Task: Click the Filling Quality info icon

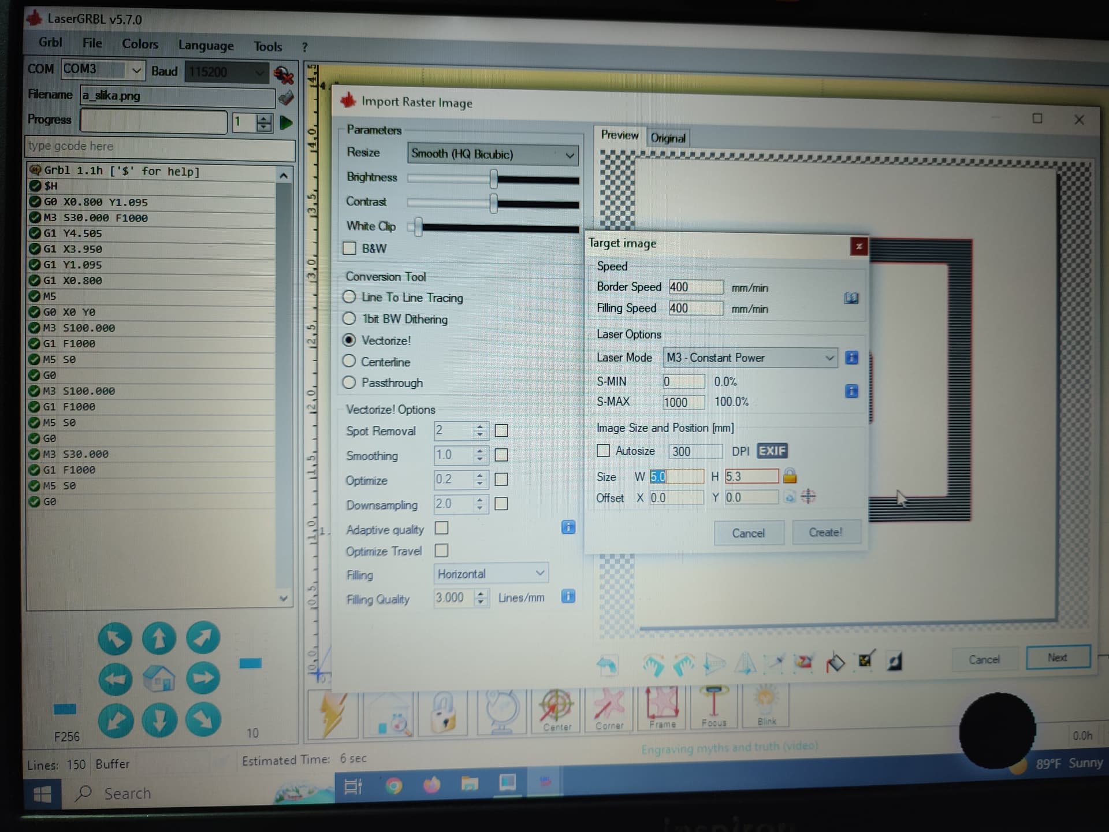Action: [568, 596]
